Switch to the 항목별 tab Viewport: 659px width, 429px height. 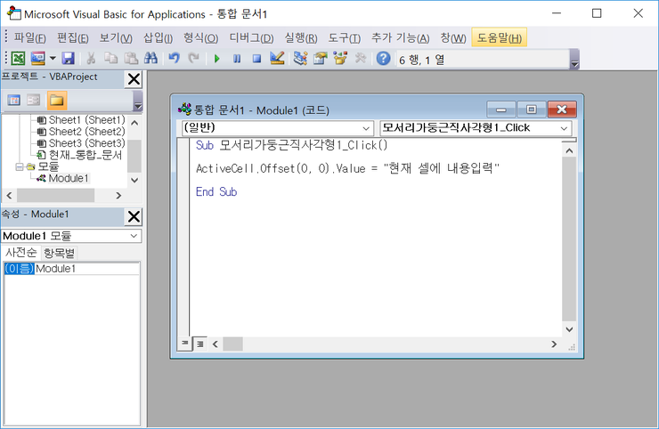click(60, 253)
